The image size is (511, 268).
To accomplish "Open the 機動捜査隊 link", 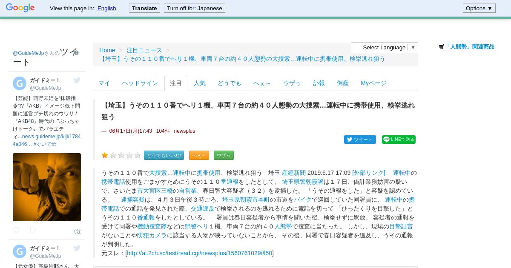I will (152, 226).
